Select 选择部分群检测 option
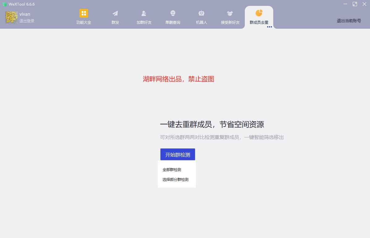370x238 pixels. tap(176, 179)
